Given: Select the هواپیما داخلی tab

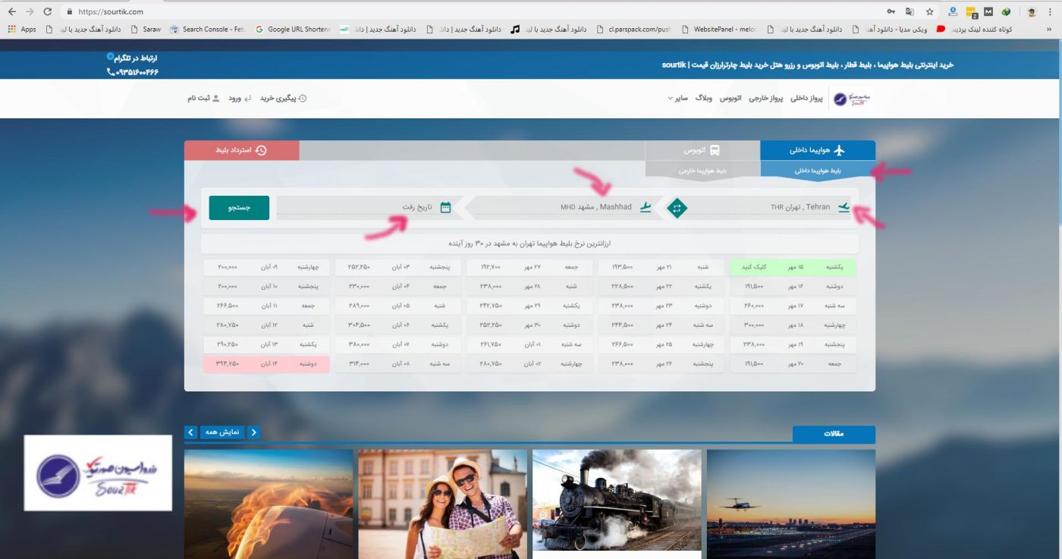Looking at the screenshot, I should coord(818,150).
